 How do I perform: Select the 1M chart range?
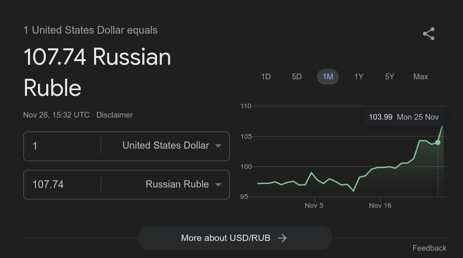327,77
